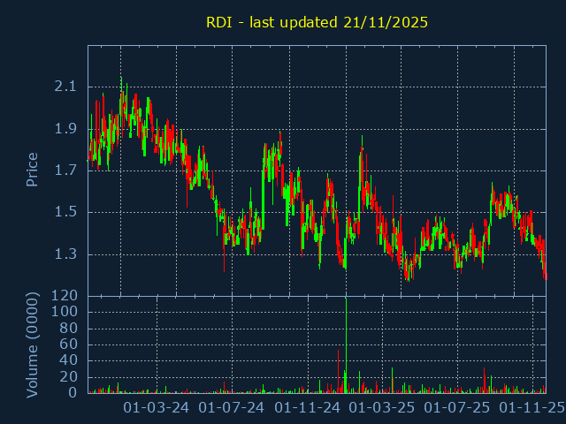Select the 2.1 price tick label

coord(65,87)
